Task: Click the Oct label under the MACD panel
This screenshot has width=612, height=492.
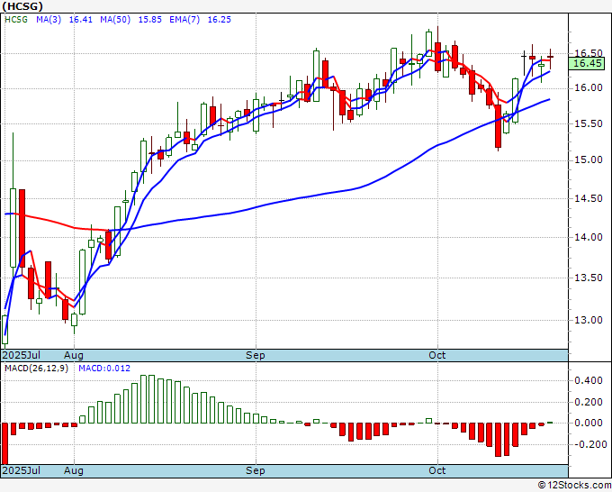Action: click(x=437, y=470)
